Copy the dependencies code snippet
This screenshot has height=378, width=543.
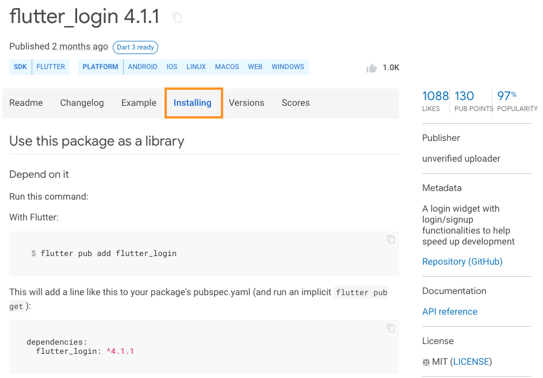391,328
